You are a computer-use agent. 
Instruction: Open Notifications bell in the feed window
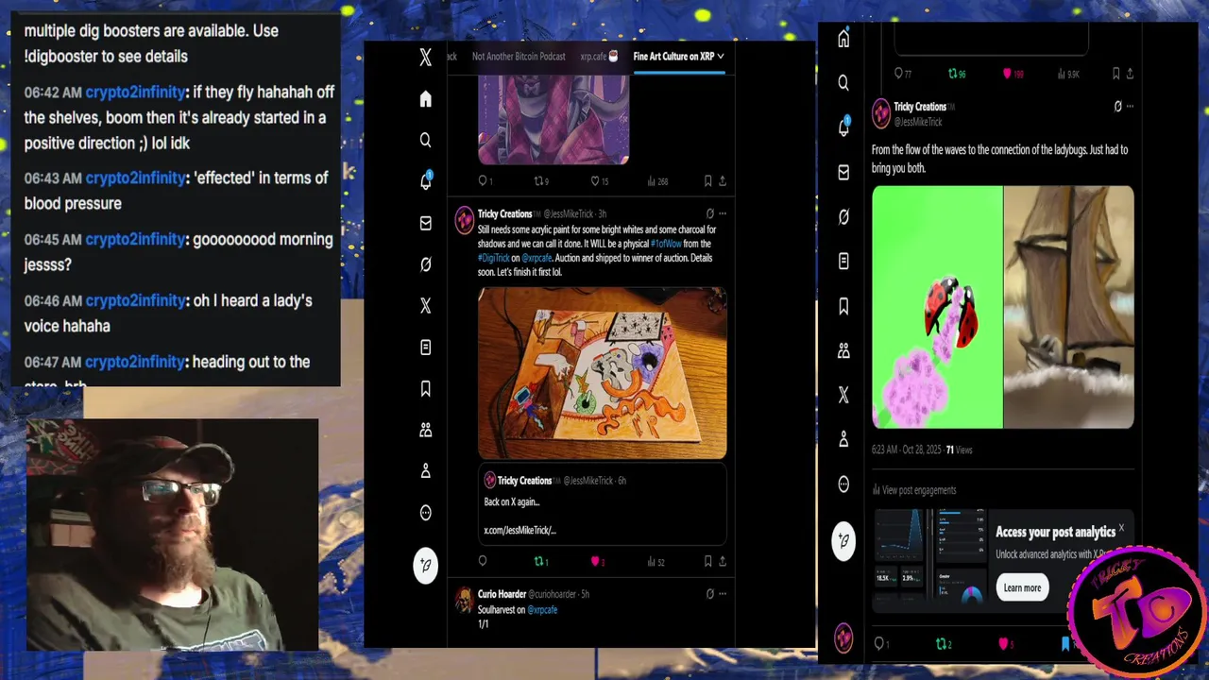coord(425,181)
